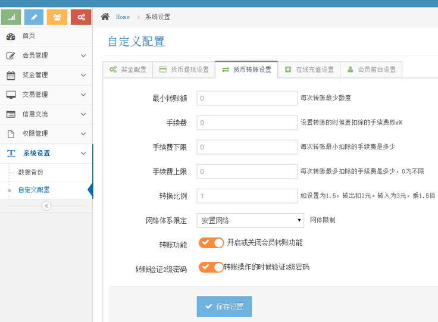Collapse sidebar using the double-arrow icon
The height and width of the screenshot is (322, 438).
pos(46,205)
